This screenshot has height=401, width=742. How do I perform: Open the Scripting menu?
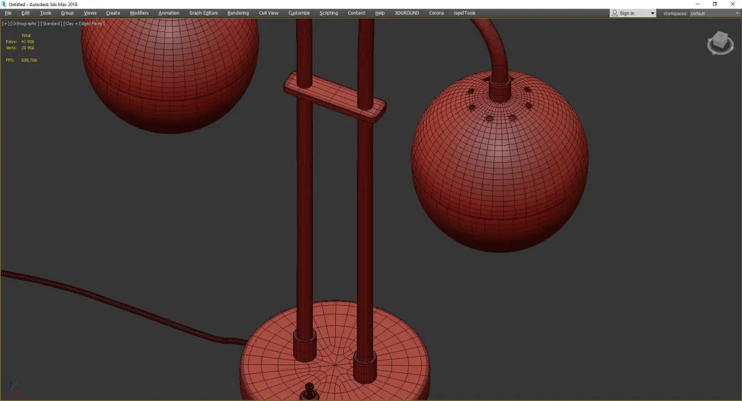[x=328, y=13]
